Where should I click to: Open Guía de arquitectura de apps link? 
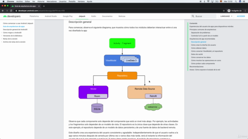(14, 27)
